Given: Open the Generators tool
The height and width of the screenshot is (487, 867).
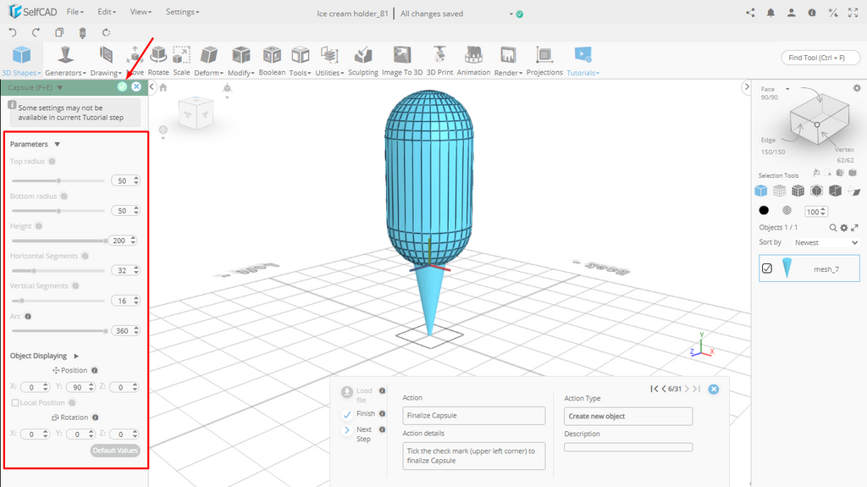Looking at the screenshot, I should (x=65, y=61).
